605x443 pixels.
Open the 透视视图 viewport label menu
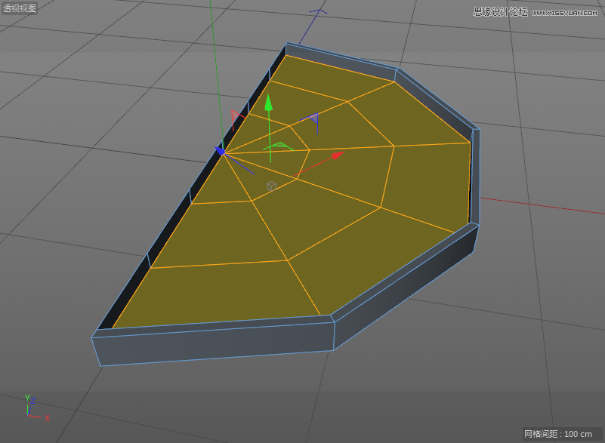tap(18, 8)
